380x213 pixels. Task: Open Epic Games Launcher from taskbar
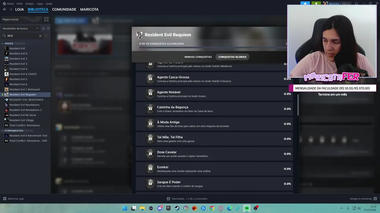tap(168, 208)
